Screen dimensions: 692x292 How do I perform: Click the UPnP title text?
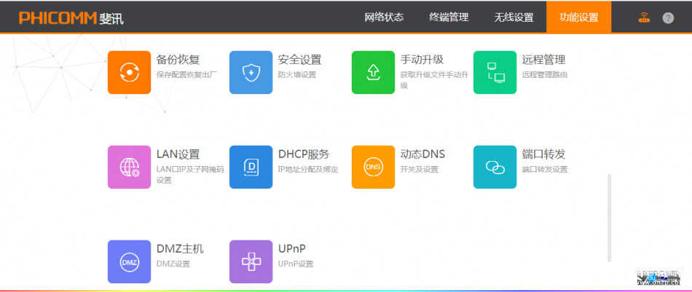pos(291,249)
